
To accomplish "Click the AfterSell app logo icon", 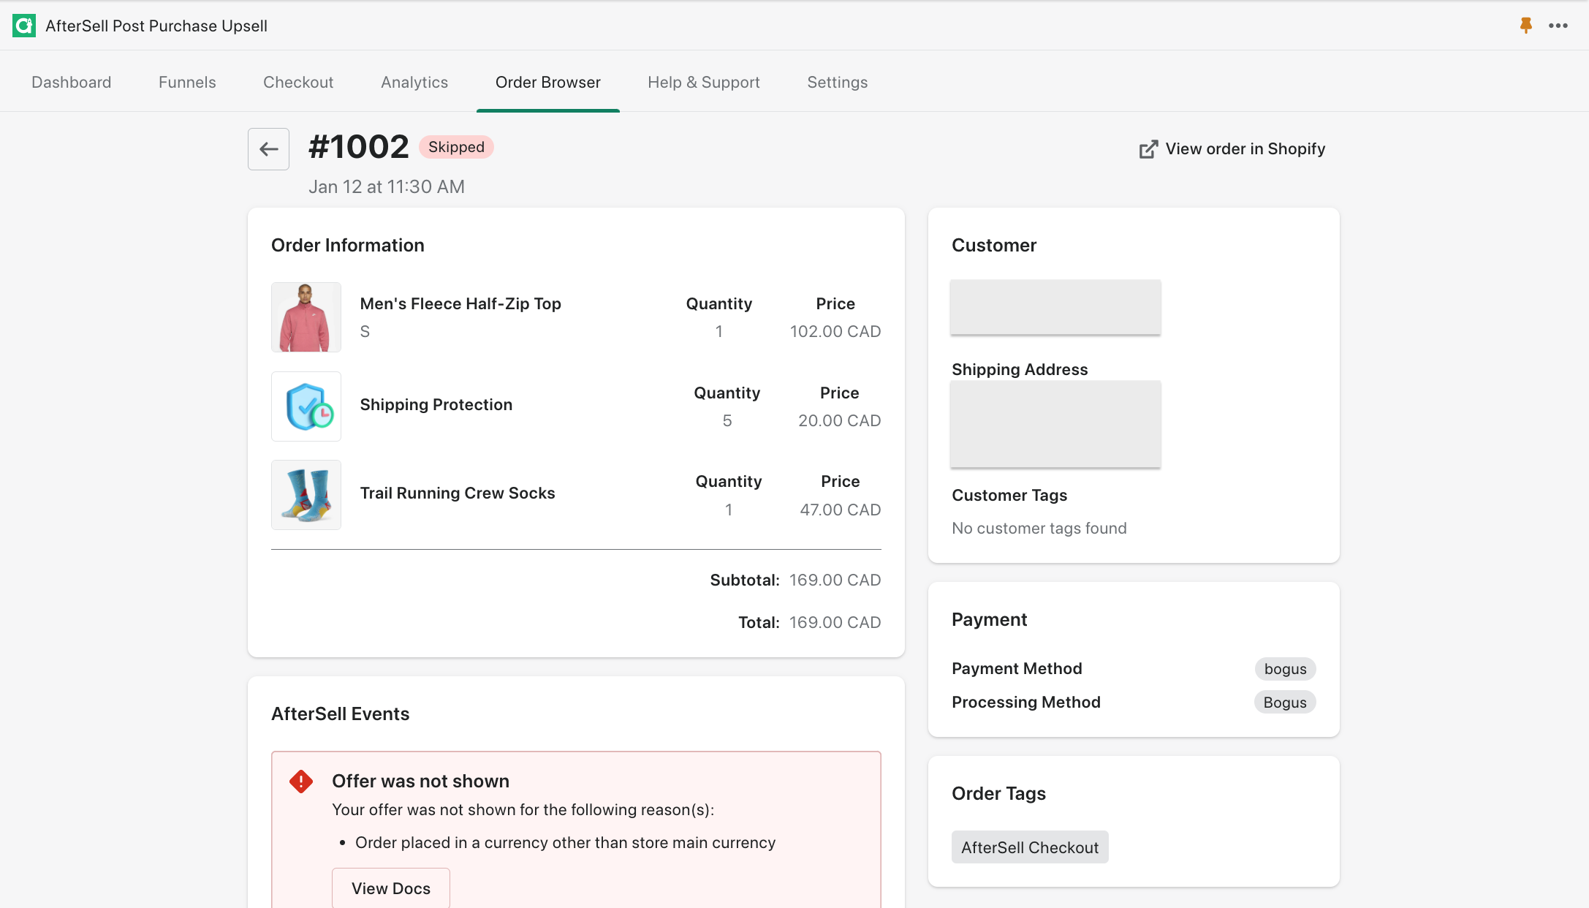I will [x=24, y=26].
